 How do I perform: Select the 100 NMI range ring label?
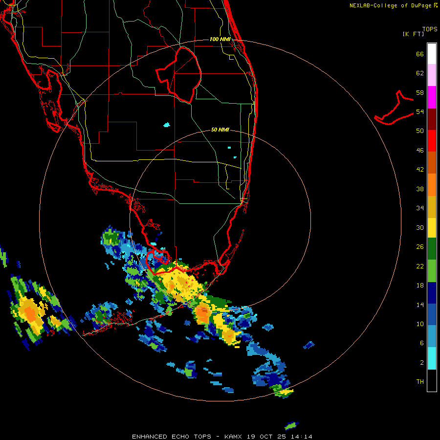pos(220,39)
